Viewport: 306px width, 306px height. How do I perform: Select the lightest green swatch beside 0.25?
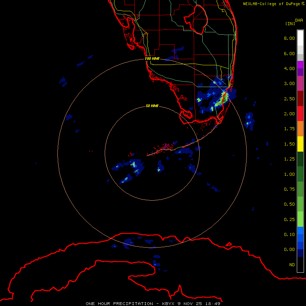point(300,219)
